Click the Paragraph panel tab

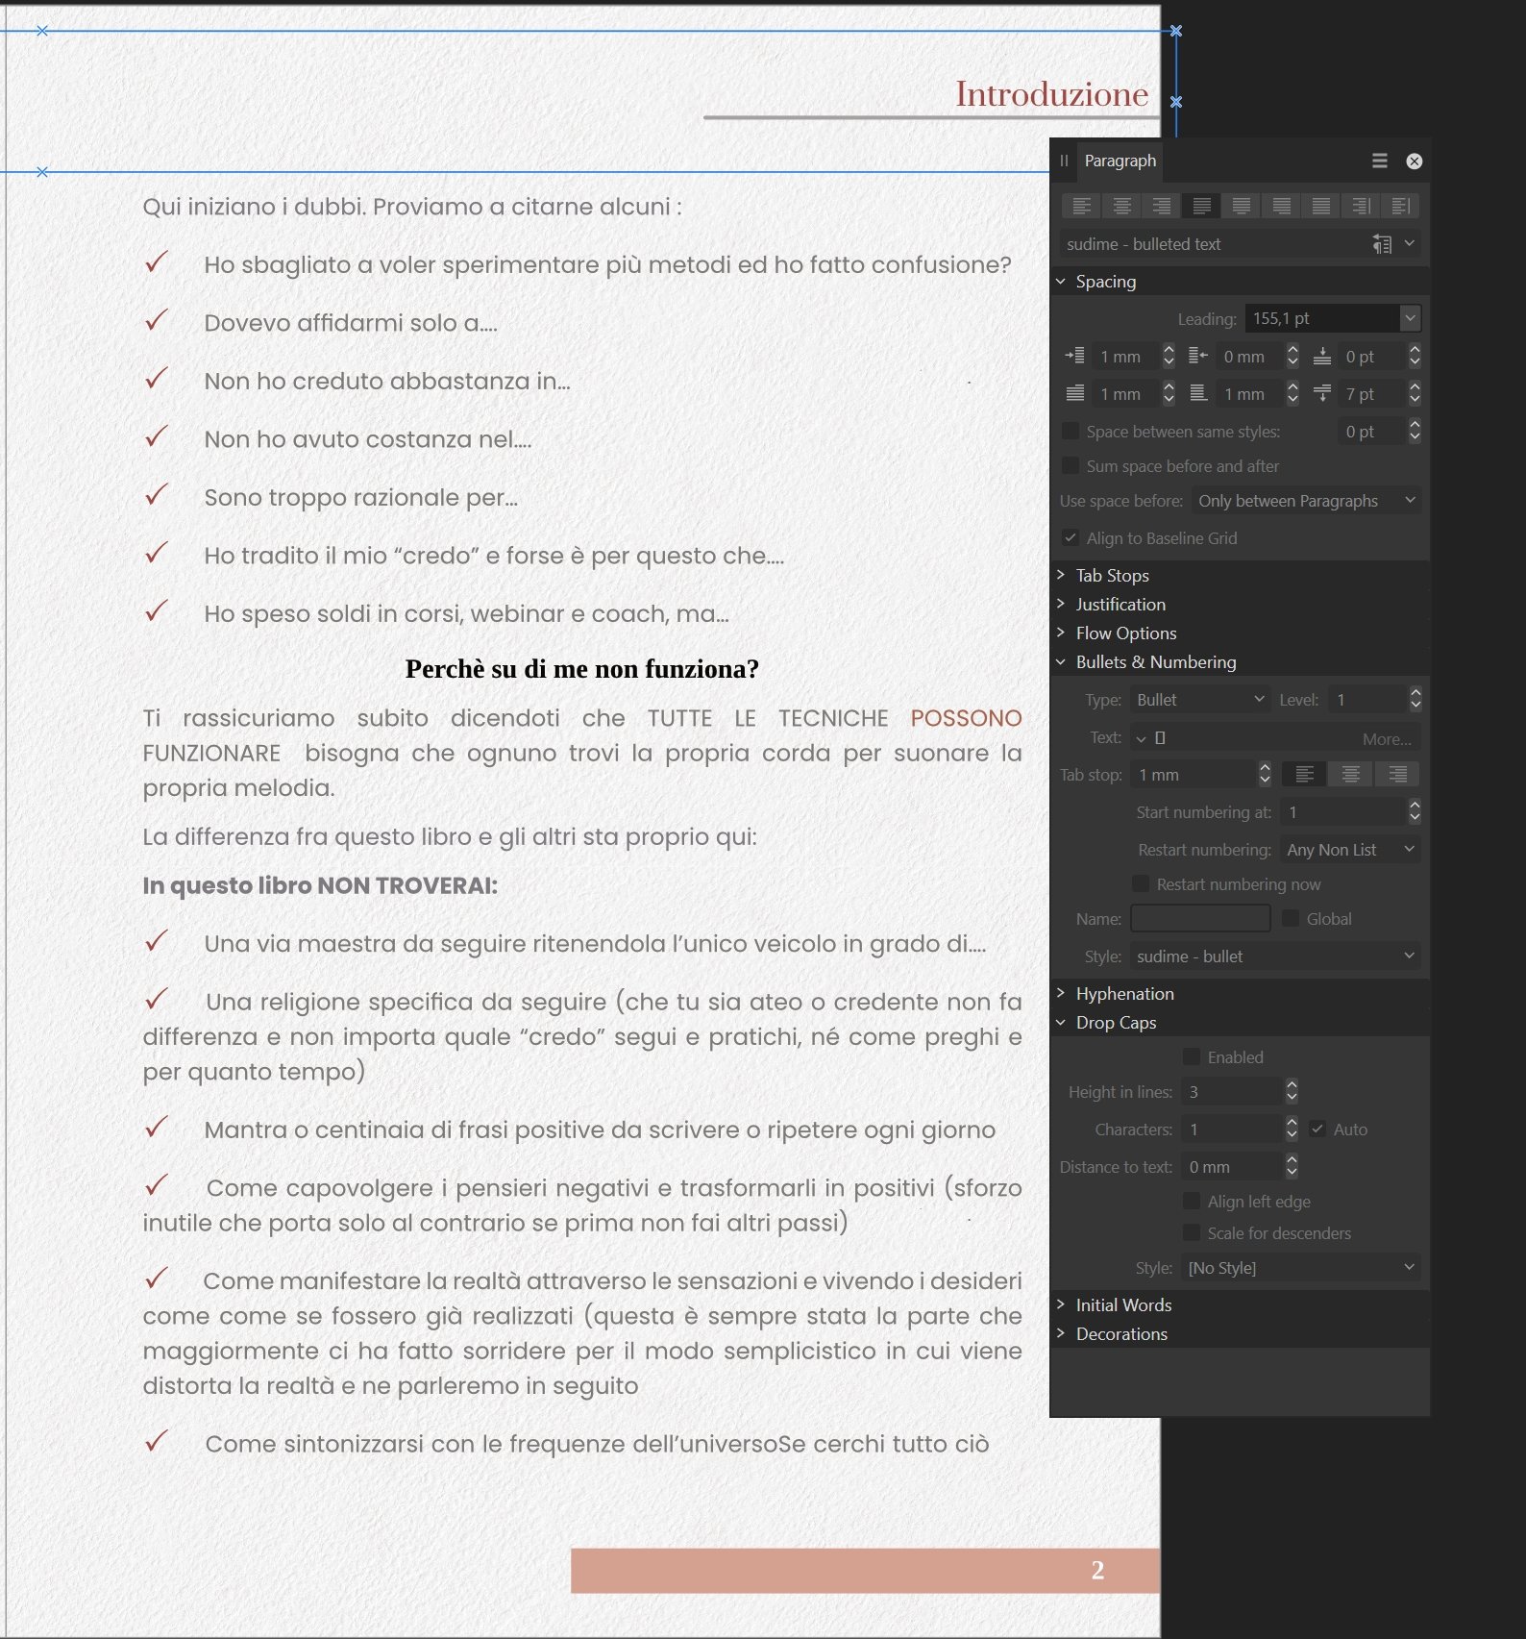1120,161
